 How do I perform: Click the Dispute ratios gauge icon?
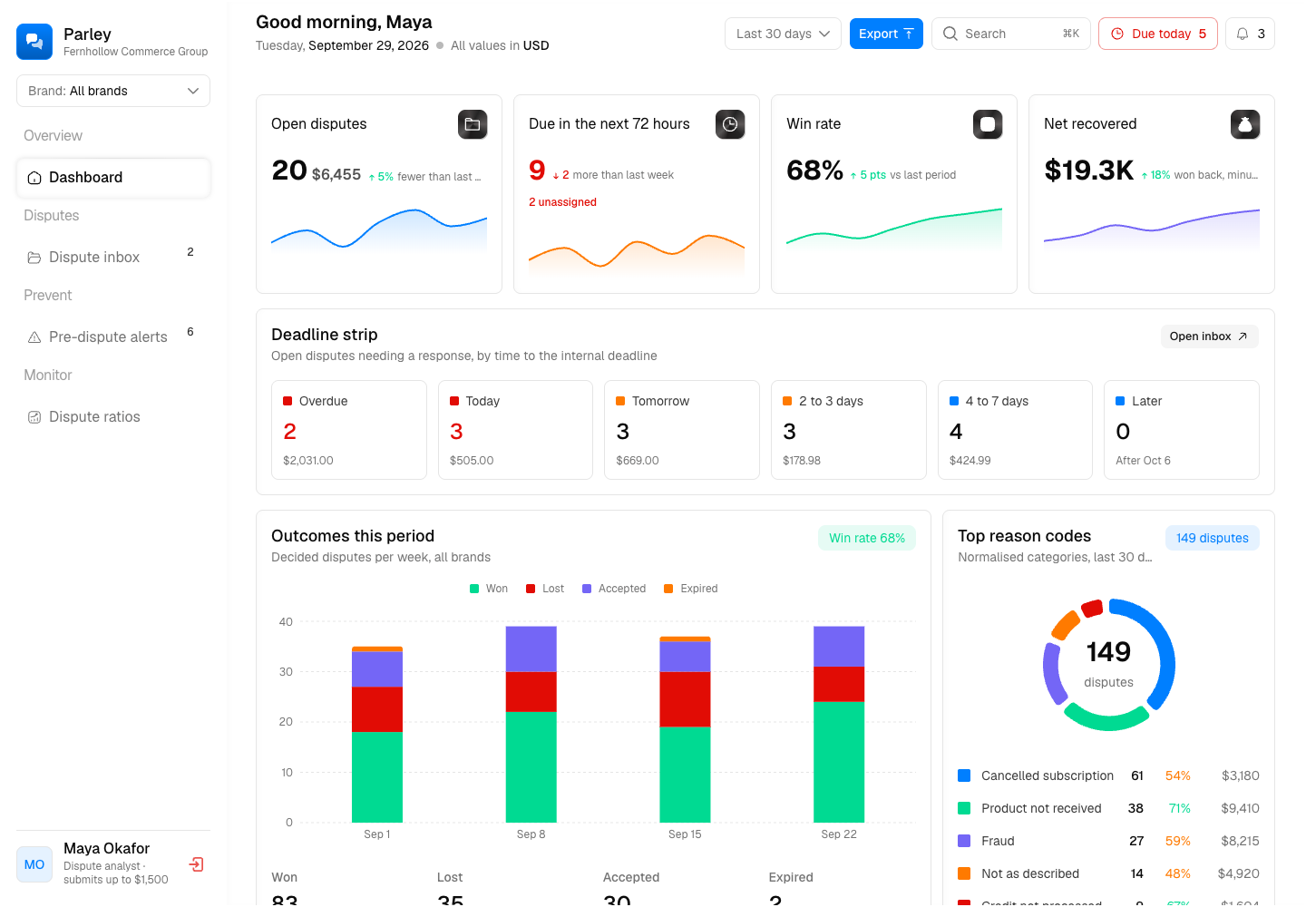tap(34, 417)
